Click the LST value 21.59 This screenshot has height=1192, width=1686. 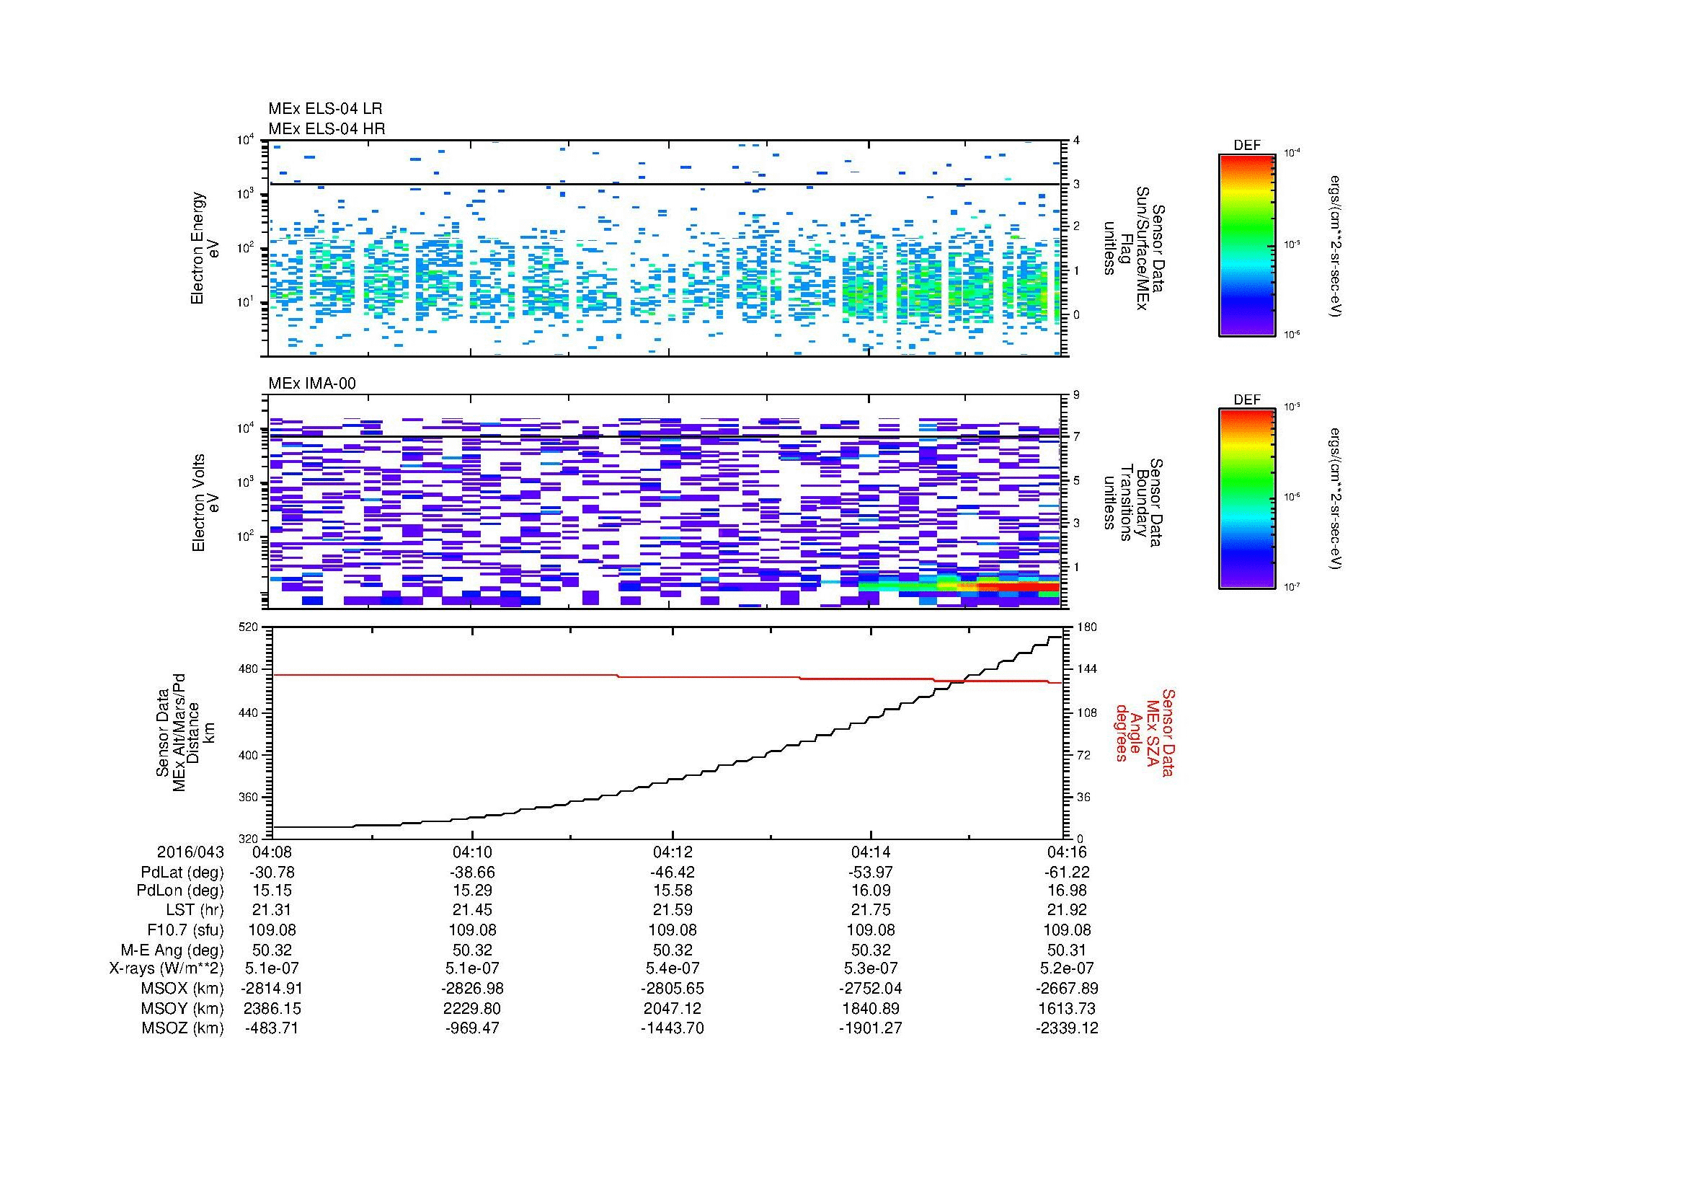click(x=672, y=910)
